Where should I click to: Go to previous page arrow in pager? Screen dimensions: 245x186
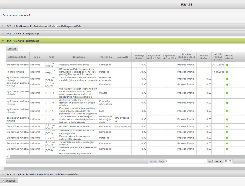click(x=155, y=161)
